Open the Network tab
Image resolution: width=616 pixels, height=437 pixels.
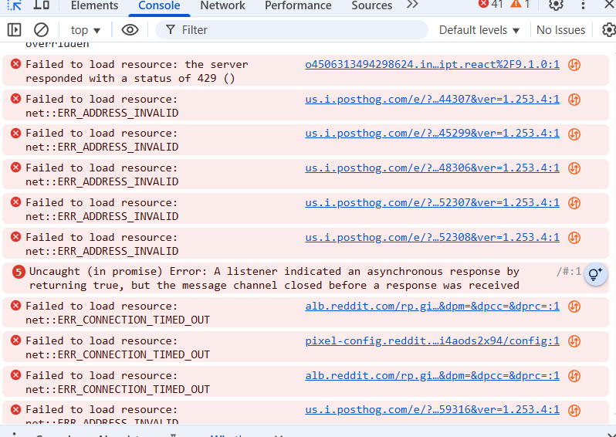[x=222, y=5]
